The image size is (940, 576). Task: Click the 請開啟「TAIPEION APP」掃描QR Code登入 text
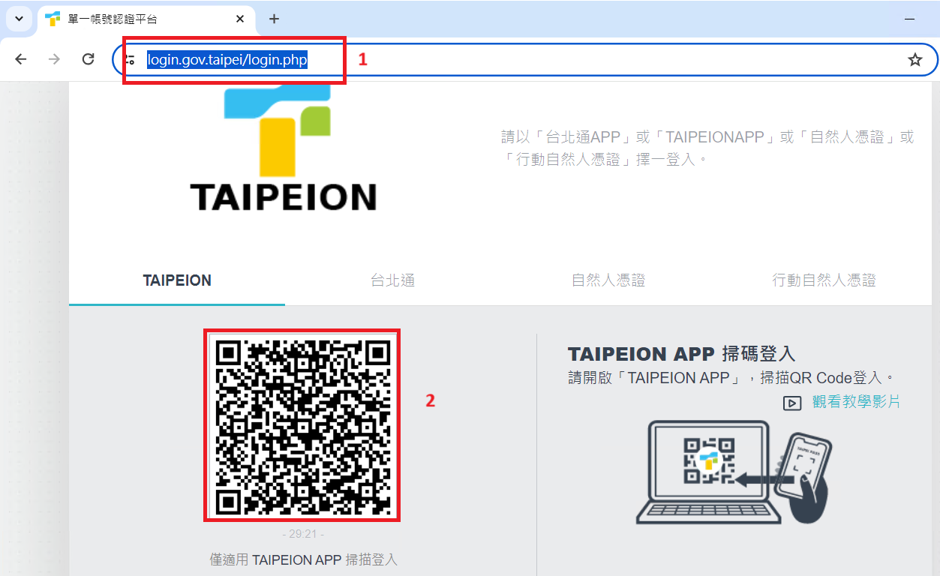[732, 377]
